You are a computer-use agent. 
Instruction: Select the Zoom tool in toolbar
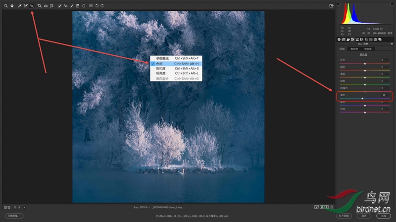point(5,5)
